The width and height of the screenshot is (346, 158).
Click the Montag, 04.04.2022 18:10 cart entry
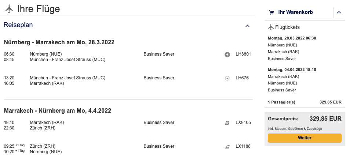pos(292,69)
